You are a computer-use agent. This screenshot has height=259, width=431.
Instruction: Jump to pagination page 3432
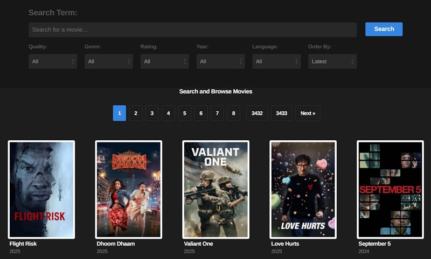pyautogui.click(x=257, y=113)
